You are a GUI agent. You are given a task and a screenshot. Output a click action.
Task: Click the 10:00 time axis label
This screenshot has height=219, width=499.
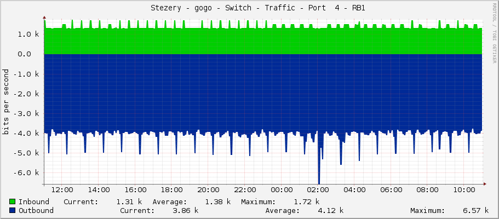(x=463, y=190)
